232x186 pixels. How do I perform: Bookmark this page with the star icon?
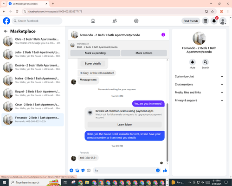(x=213, y=12)
